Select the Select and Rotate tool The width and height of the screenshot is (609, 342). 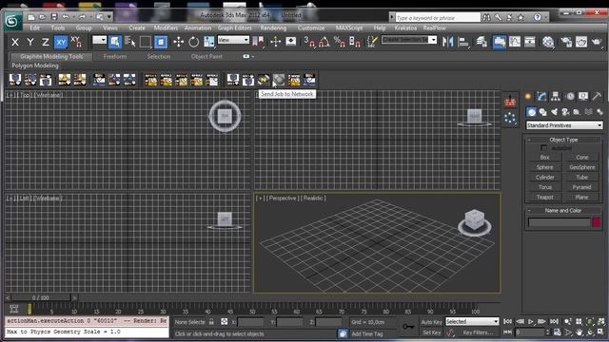point(193,42)
